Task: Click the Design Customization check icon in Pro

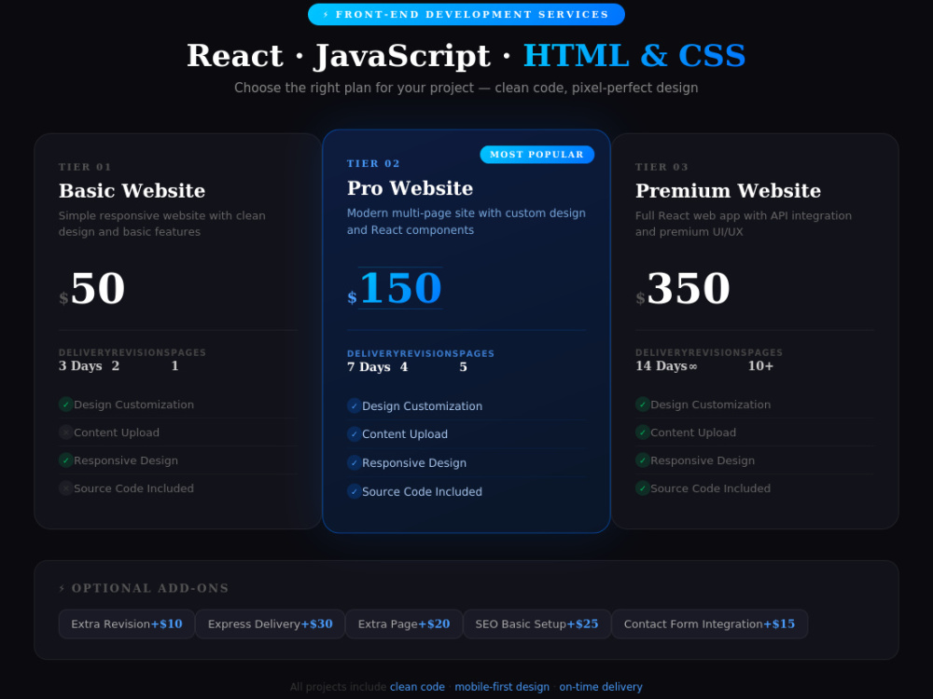Action: tap(354, 406)
